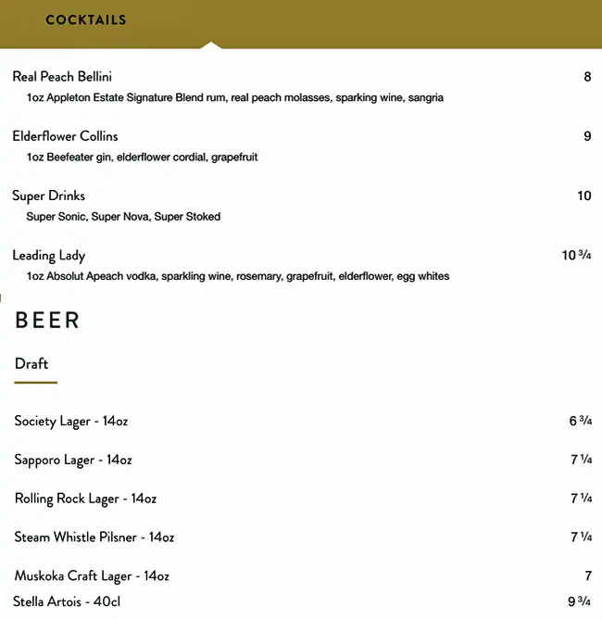Pick Sapporo Lager - 14oz
Image resolution: width=602 pixels, height=619 pixels.
pos(73,460)
